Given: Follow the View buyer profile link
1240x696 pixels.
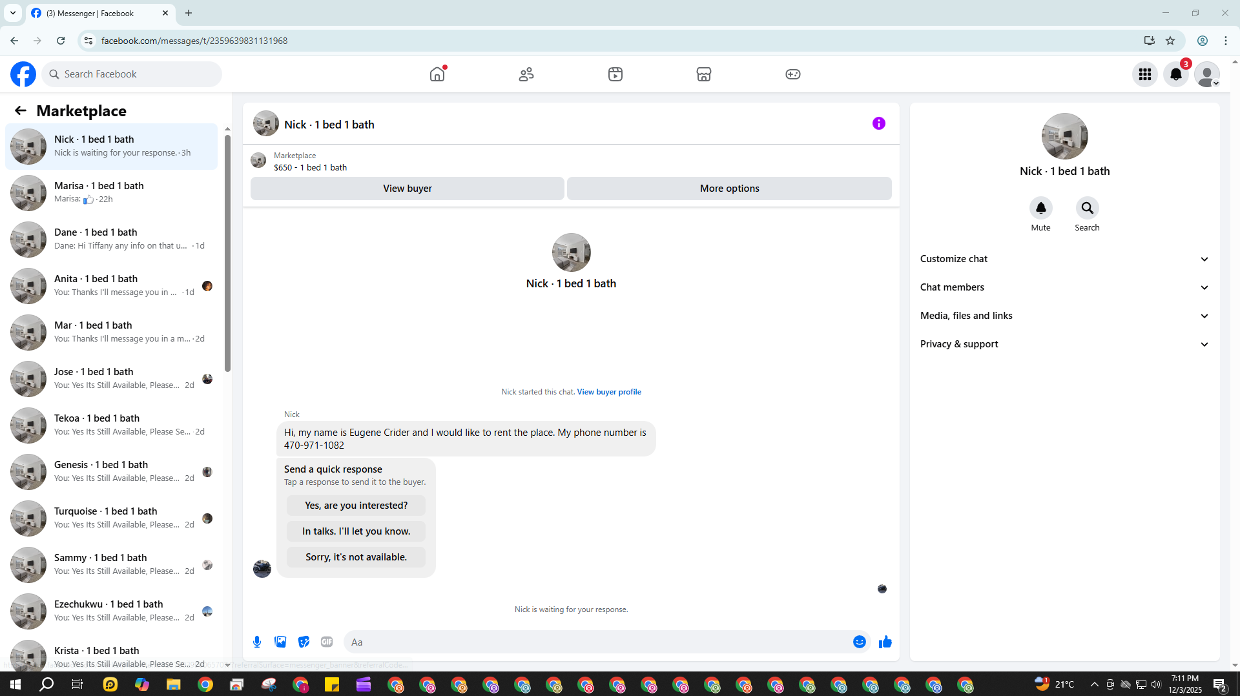Looking at the screenshot, I should tap(609, 392).
